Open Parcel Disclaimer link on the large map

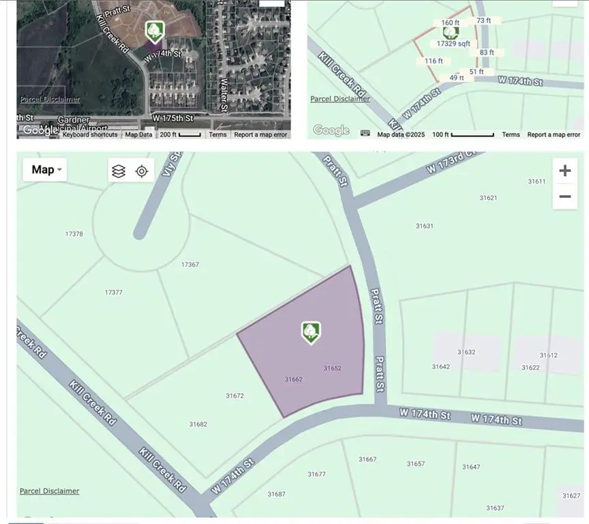click(x=49, y=491)
